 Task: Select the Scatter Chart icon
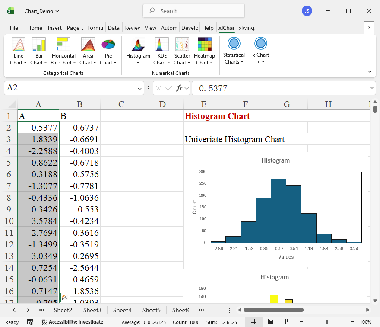tap(182, 45)
